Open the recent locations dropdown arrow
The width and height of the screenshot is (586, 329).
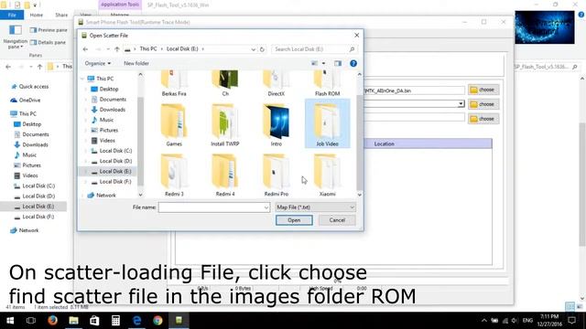tap(108, 49)
